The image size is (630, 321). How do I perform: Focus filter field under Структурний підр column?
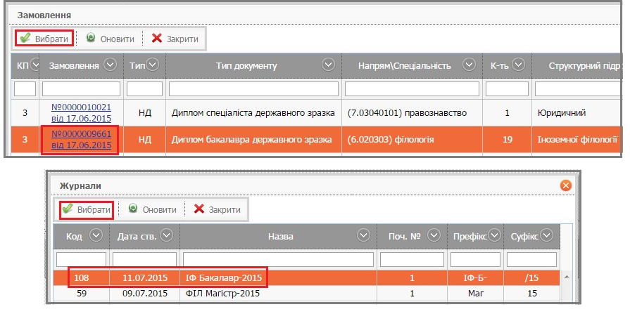coord(578,89)
